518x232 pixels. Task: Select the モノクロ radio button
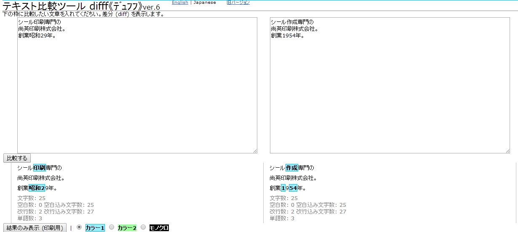pos(143,227)
